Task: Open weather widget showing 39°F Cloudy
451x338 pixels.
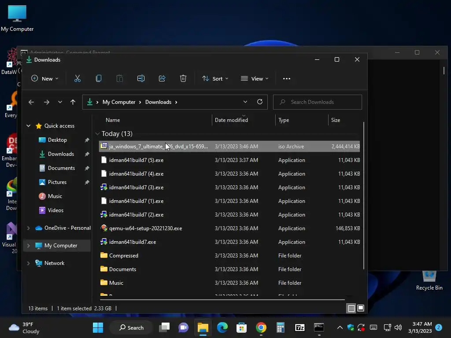Action: tap(24, 327)
